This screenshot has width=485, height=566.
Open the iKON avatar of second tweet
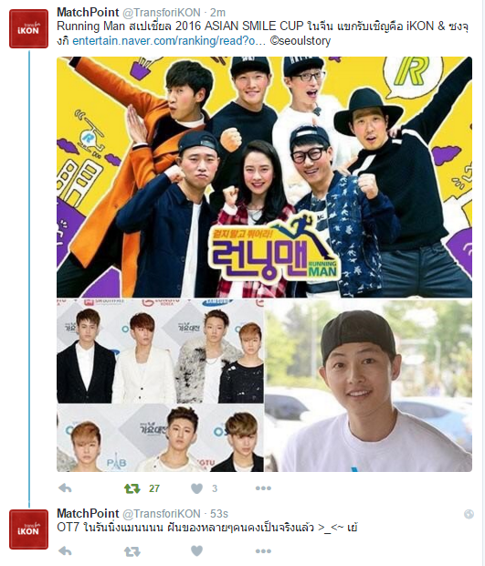[x=28, y=529]
